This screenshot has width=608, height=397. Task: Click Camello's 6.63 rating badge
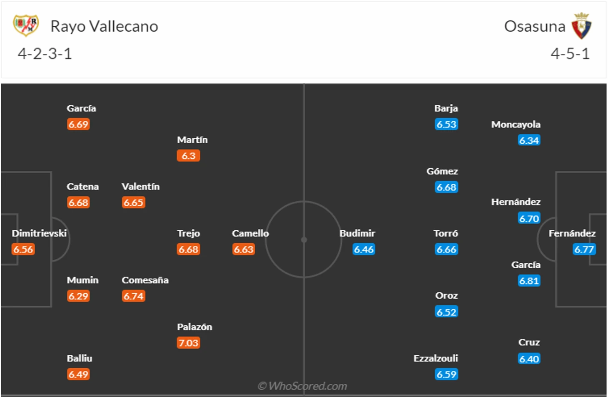click(244, 250)
